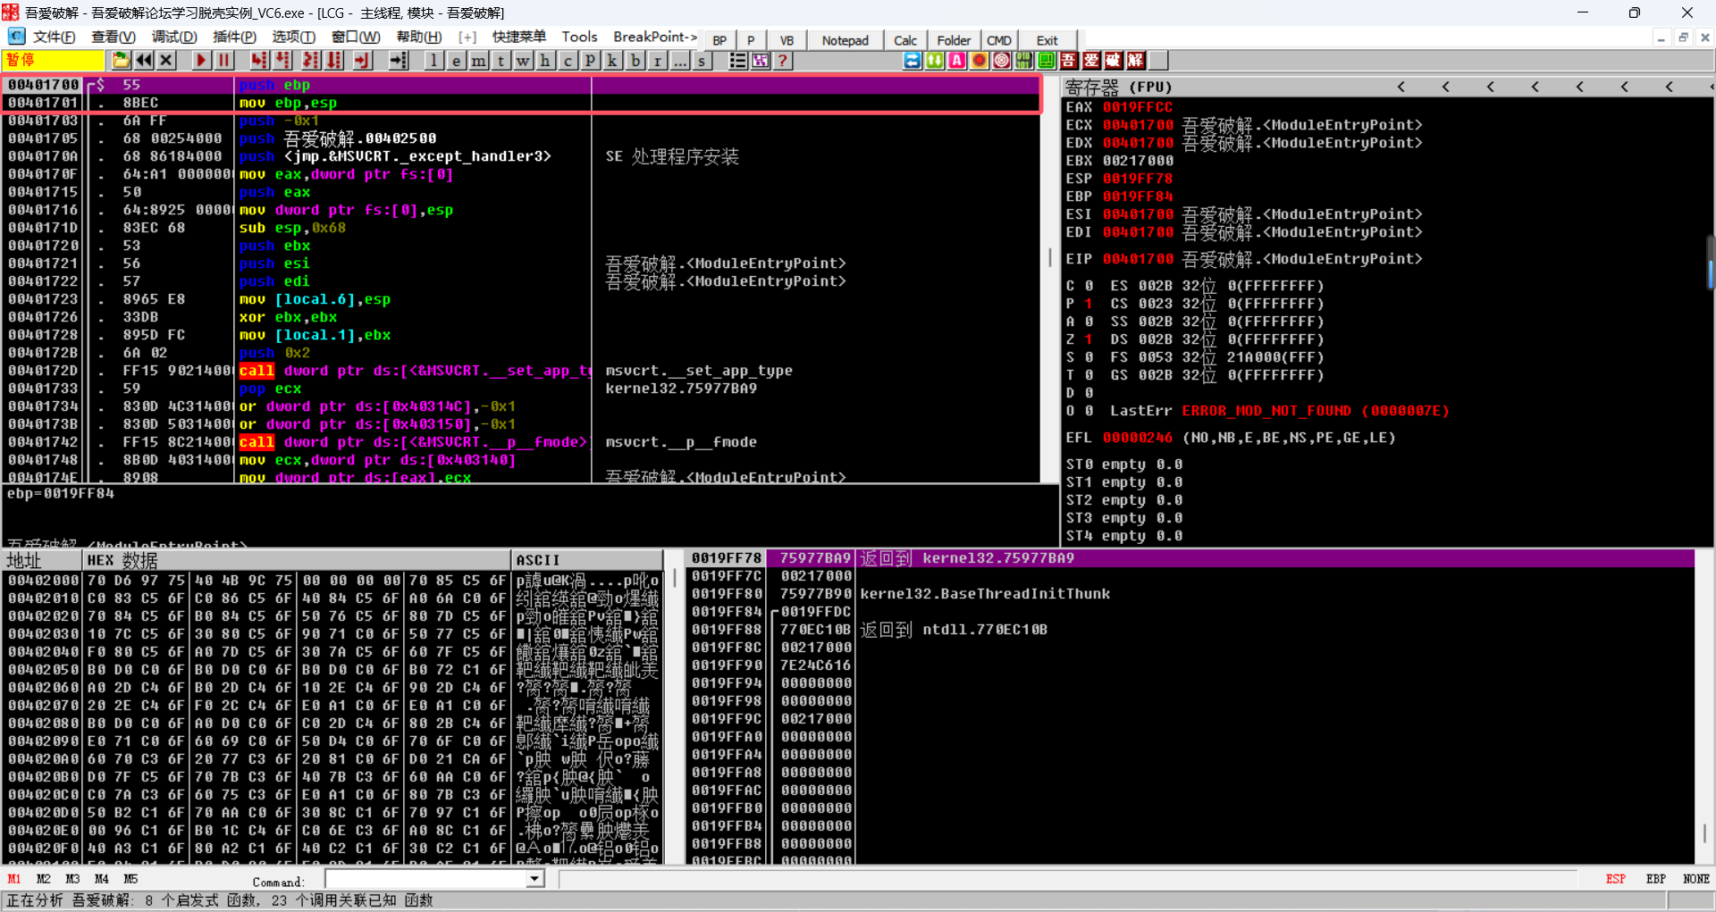Open the 调试(D) Debug menu
1716x912 pixels.
(174, 37)
